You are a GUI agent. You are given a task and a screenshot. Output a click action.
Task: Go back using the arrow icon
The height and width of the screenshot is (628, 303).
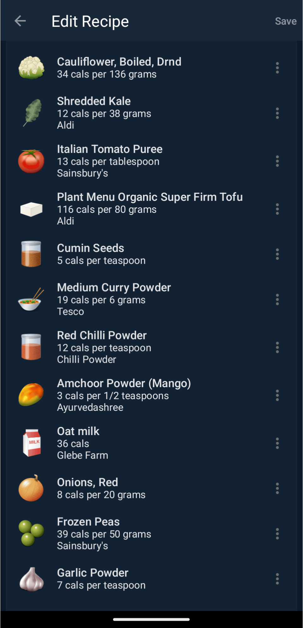click(20, 21)
